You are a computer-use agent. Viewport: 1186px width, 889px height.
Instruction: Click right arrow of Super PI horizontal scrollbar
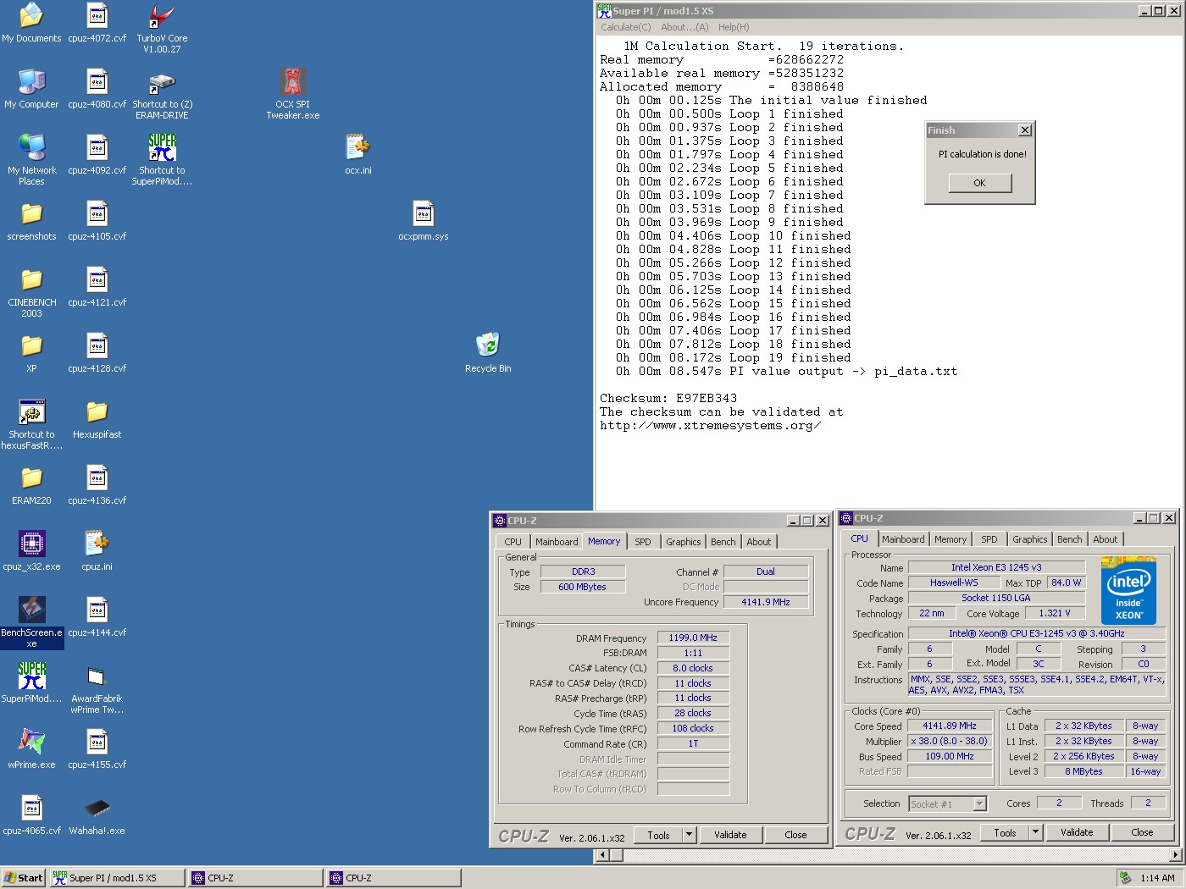(x=1176, y=855)
